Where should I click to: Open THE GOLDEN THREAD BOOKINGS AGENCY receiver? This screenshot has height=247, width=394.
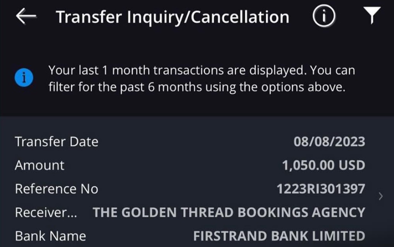[x=229, y=212]
